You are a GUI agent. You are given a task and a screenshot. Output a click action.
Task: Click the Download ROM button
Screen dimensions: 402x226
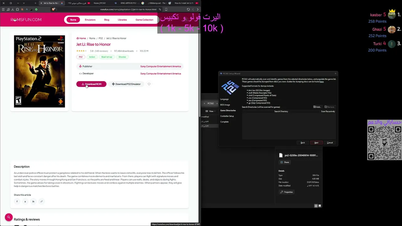pyautogui.click(x=91, y=84)
